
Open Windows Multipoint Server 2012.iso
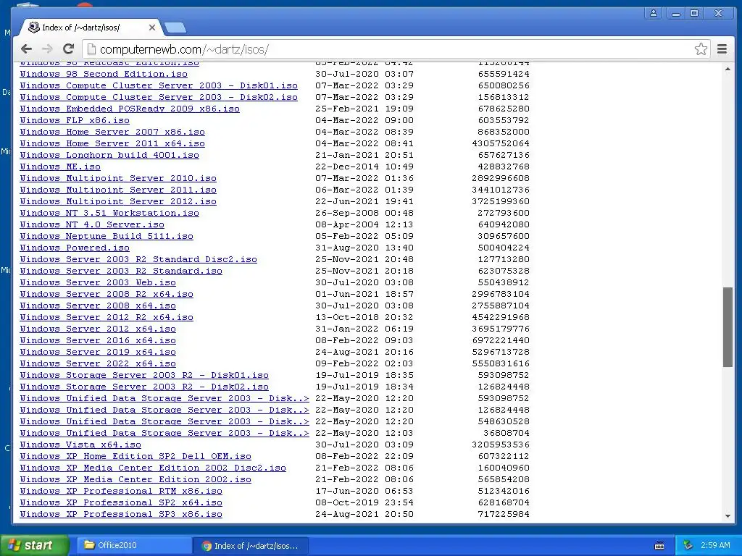(x=118, y=201)
